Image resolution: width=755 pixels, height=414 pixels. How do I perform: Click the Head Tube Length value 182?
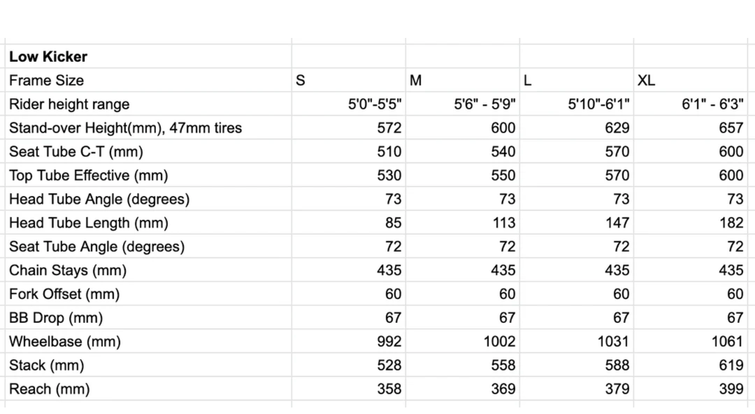tap(731, 223)
